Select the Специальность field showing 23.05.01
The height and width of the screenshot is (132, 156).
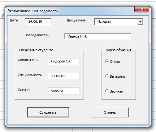(x=64, y=76)
